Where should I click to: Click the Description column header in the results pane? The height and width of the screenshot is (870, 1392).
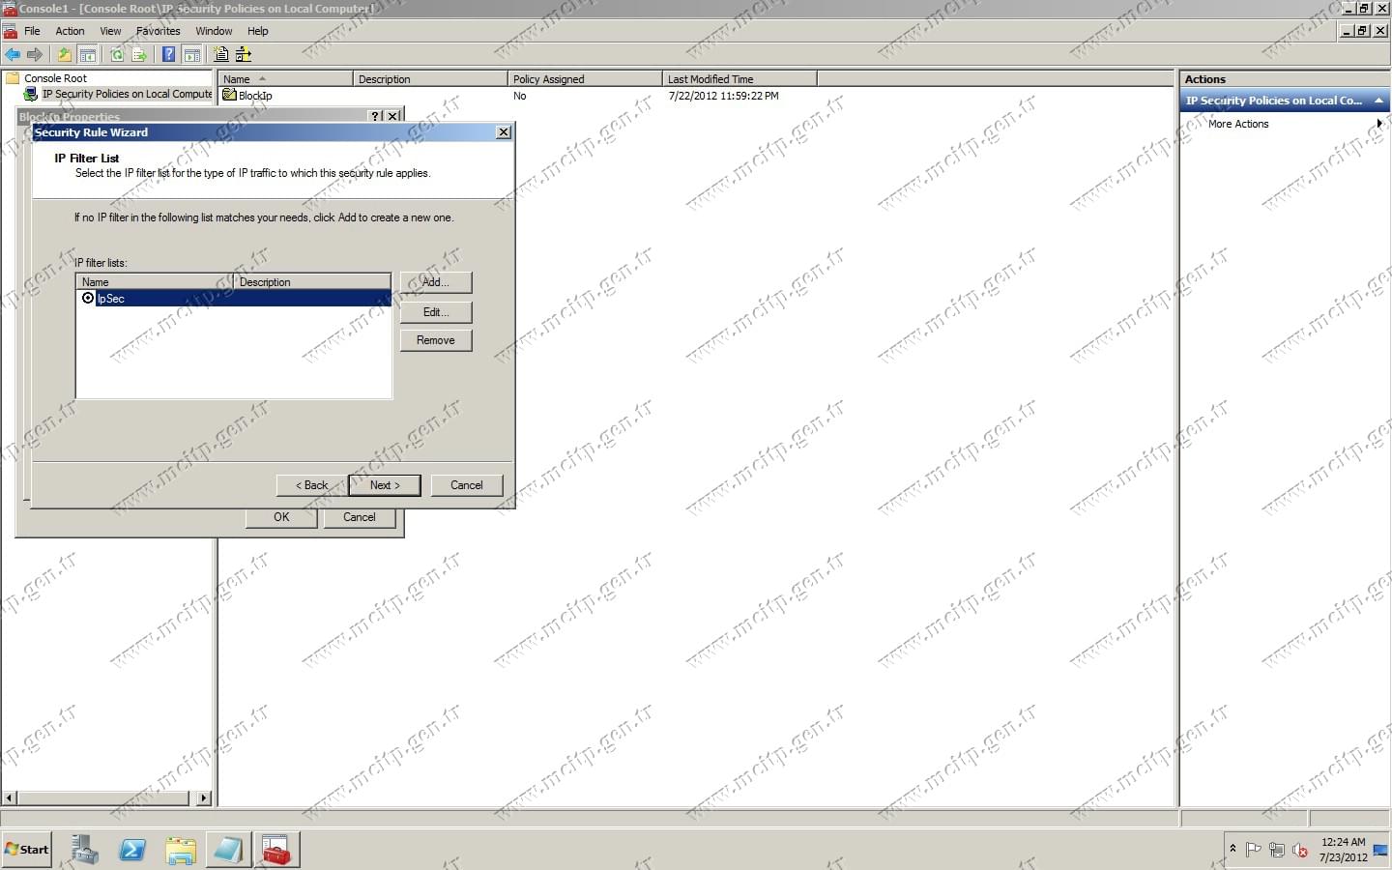click(430, 79)
